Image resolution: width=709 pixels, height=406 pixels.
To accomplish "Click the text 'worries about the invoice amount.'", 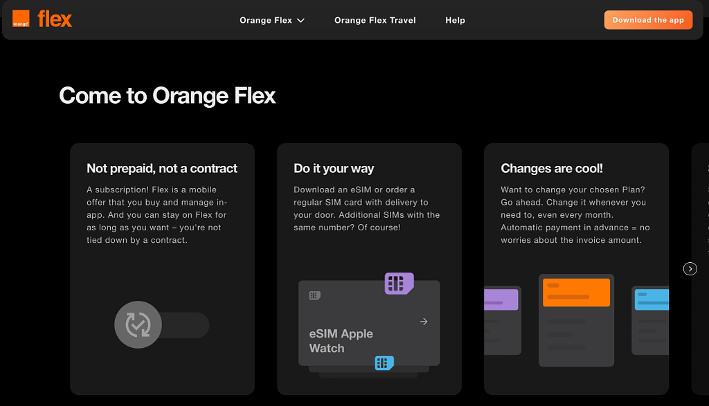I will pyautogui.click(x=571, y=240).
